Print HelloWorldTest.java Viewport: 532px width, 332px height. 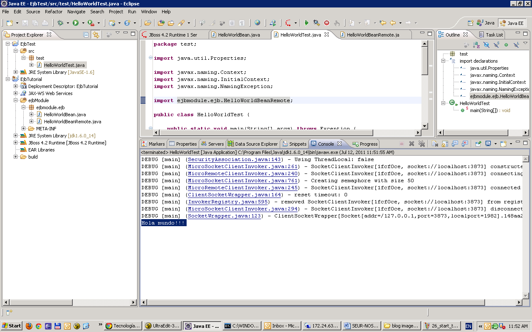point(45,23)
